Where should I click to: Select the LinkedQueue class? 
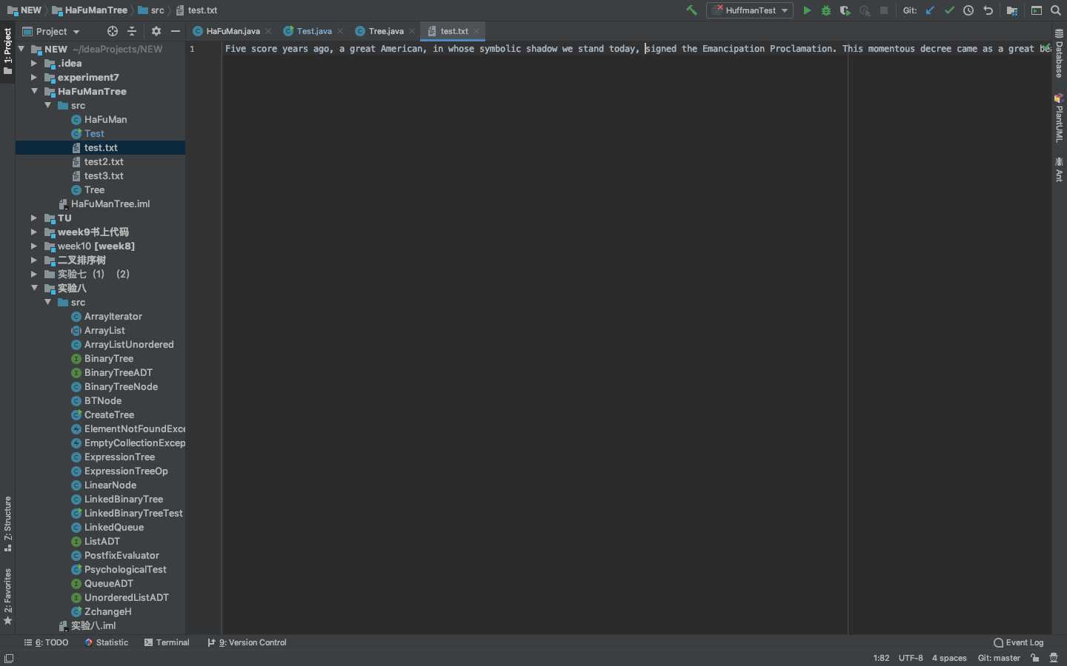coord(113,528)
